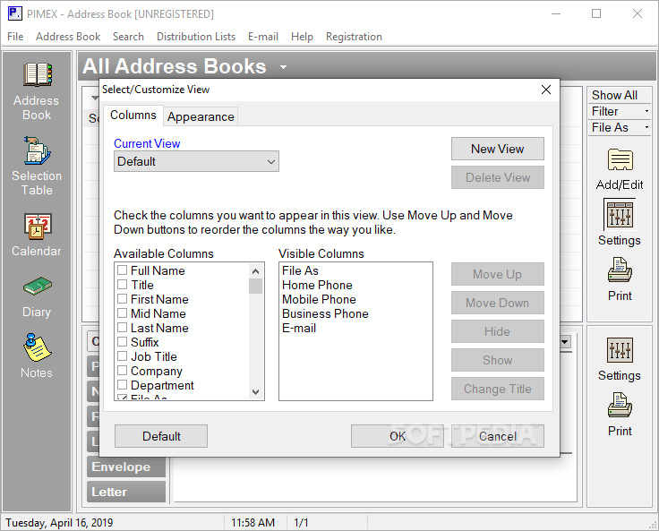Click the upper Settings sliders icon
The width and height of the screenshot is (659, 531).
click(620, 214)
